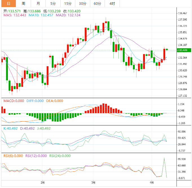192x188 pixels.
Task: Click the 1.154 MACD axis label
Action: (x=181, y=104)
